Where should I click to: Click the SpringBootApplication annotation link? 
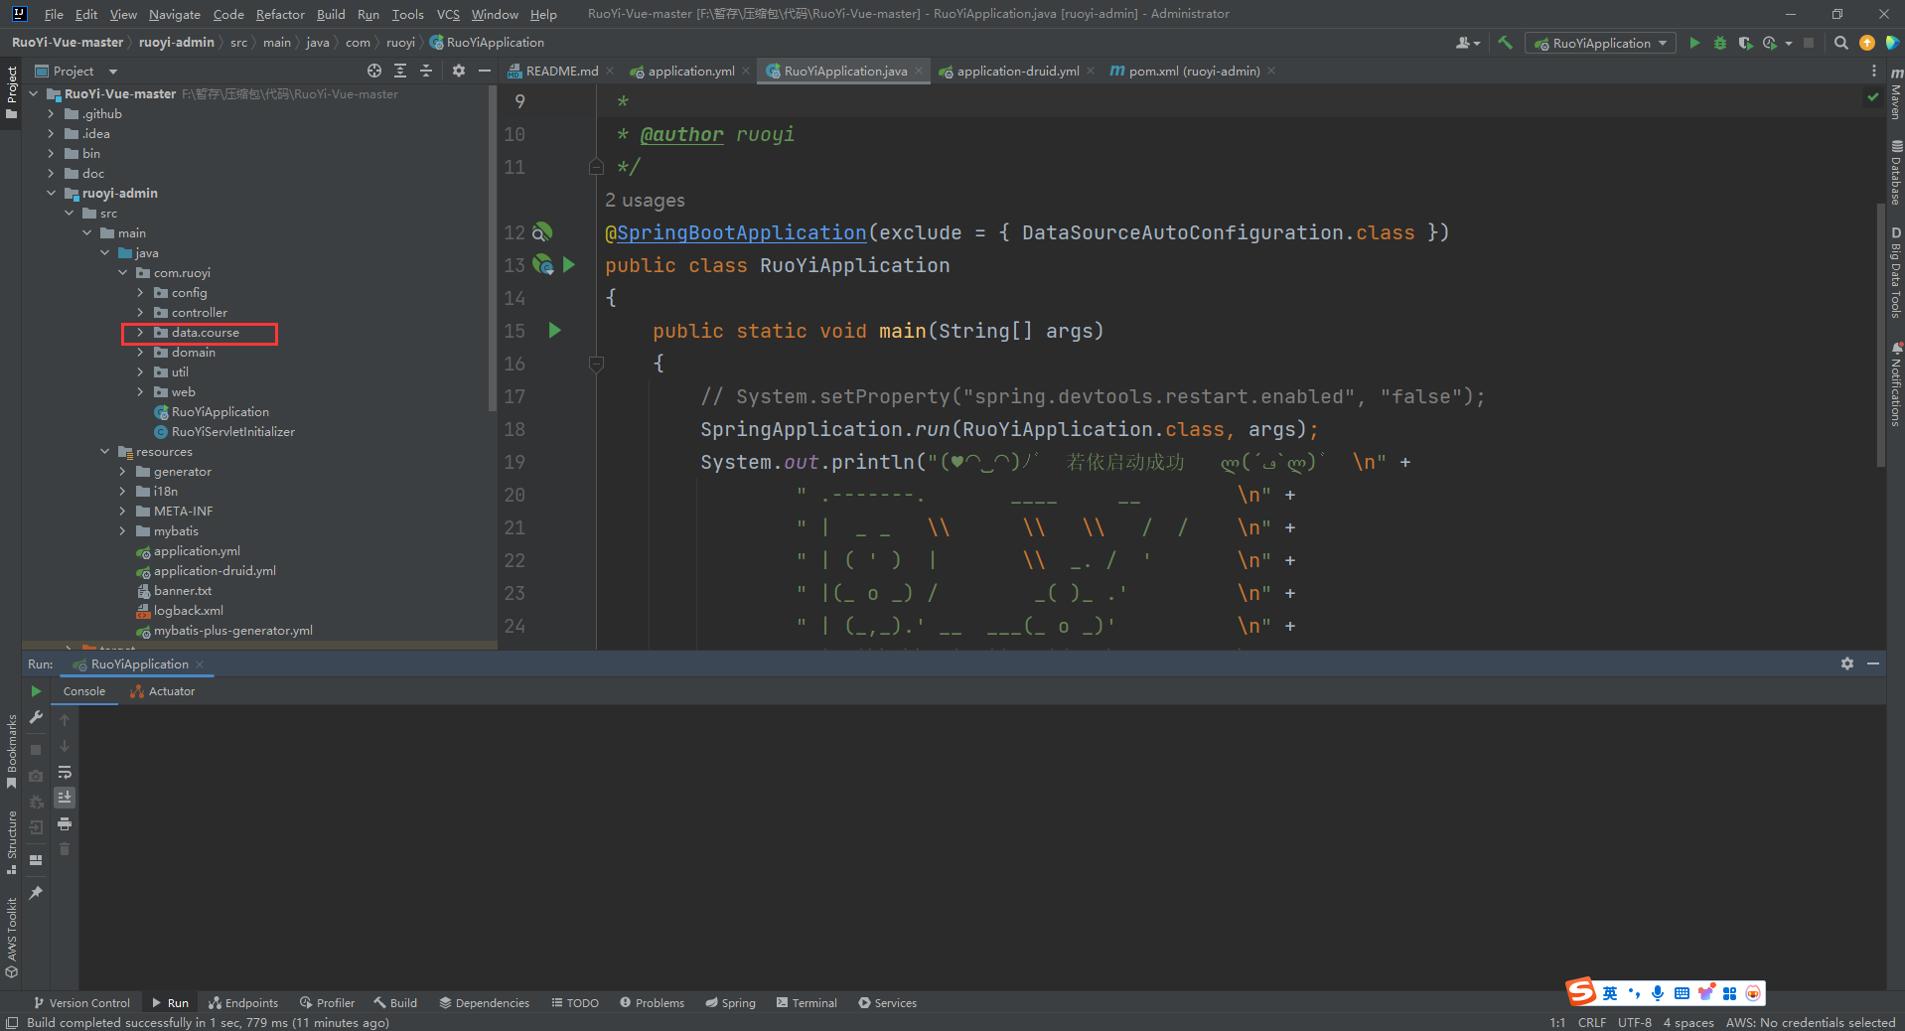point(742,232)
